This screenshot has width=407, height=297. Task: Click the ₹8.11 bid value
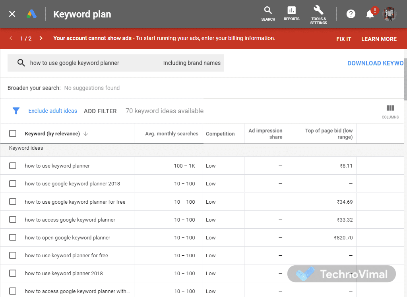tap(346, 166)
